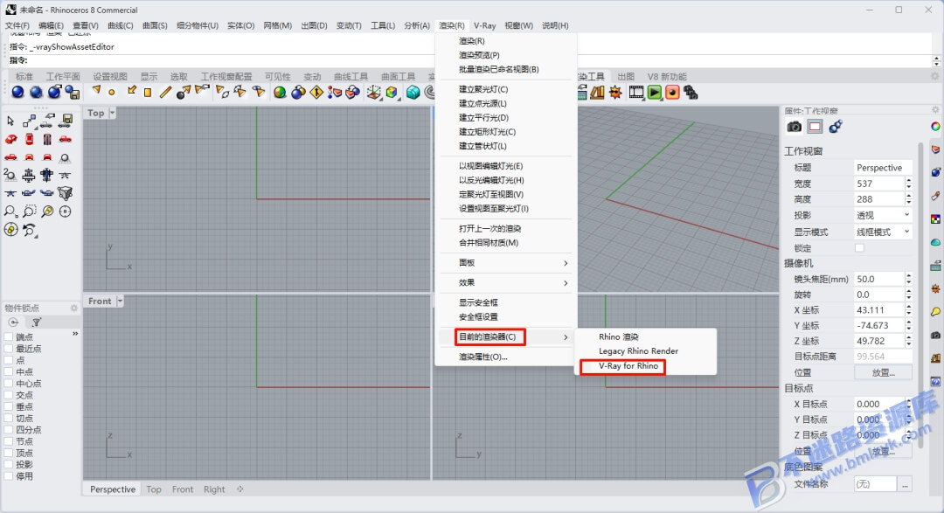This screenshot has width=944, height=513.
Task: Click the cyan rounded box icon
Action: tap(413, 92)
